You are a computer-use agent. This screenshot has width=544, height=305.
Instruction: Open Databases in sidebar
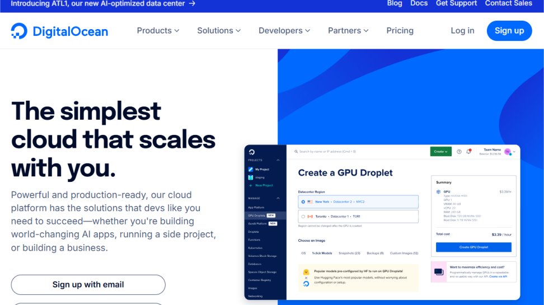pyautogui.click(x=255, y=264)
